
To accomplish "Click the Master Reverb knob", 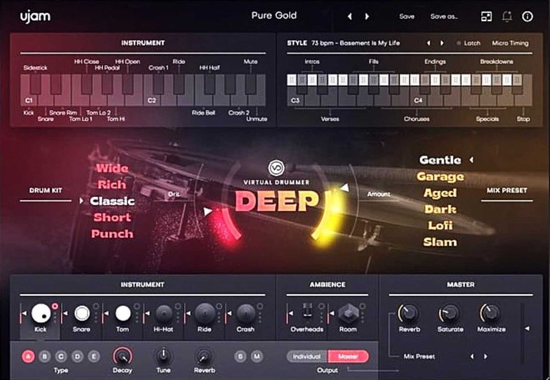I will [409, 313].
